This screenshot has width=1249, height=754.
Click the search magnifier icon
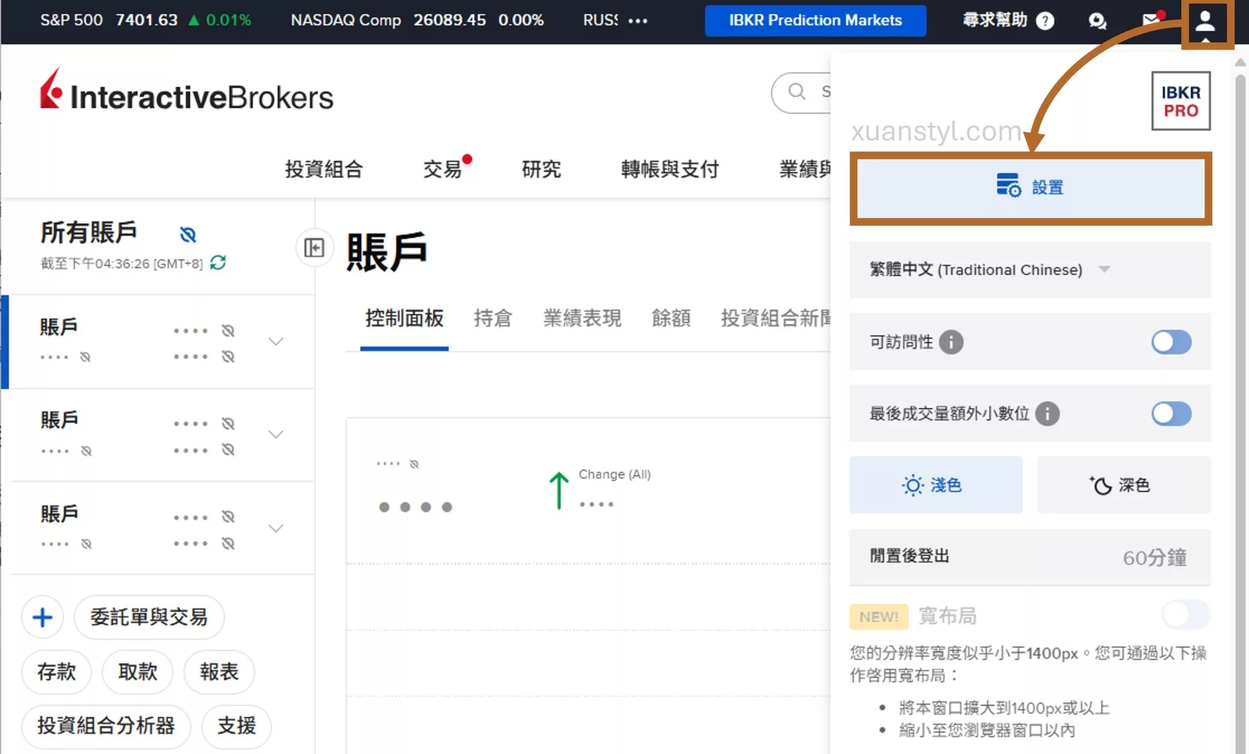[797, 92]
